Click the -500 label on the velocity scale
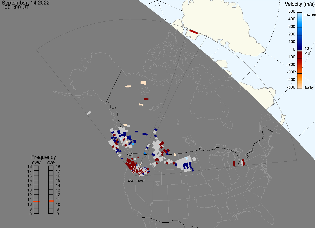Viewport: 316px width, 228px height. coord(291,87)
